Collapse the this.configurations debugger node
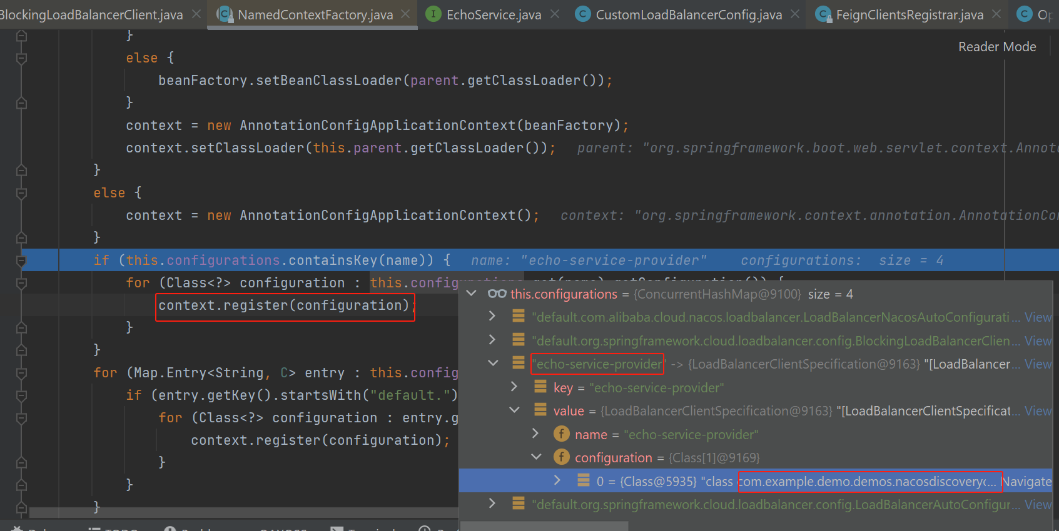Screen dimensions: 1059x531 (x=472, y=294)
